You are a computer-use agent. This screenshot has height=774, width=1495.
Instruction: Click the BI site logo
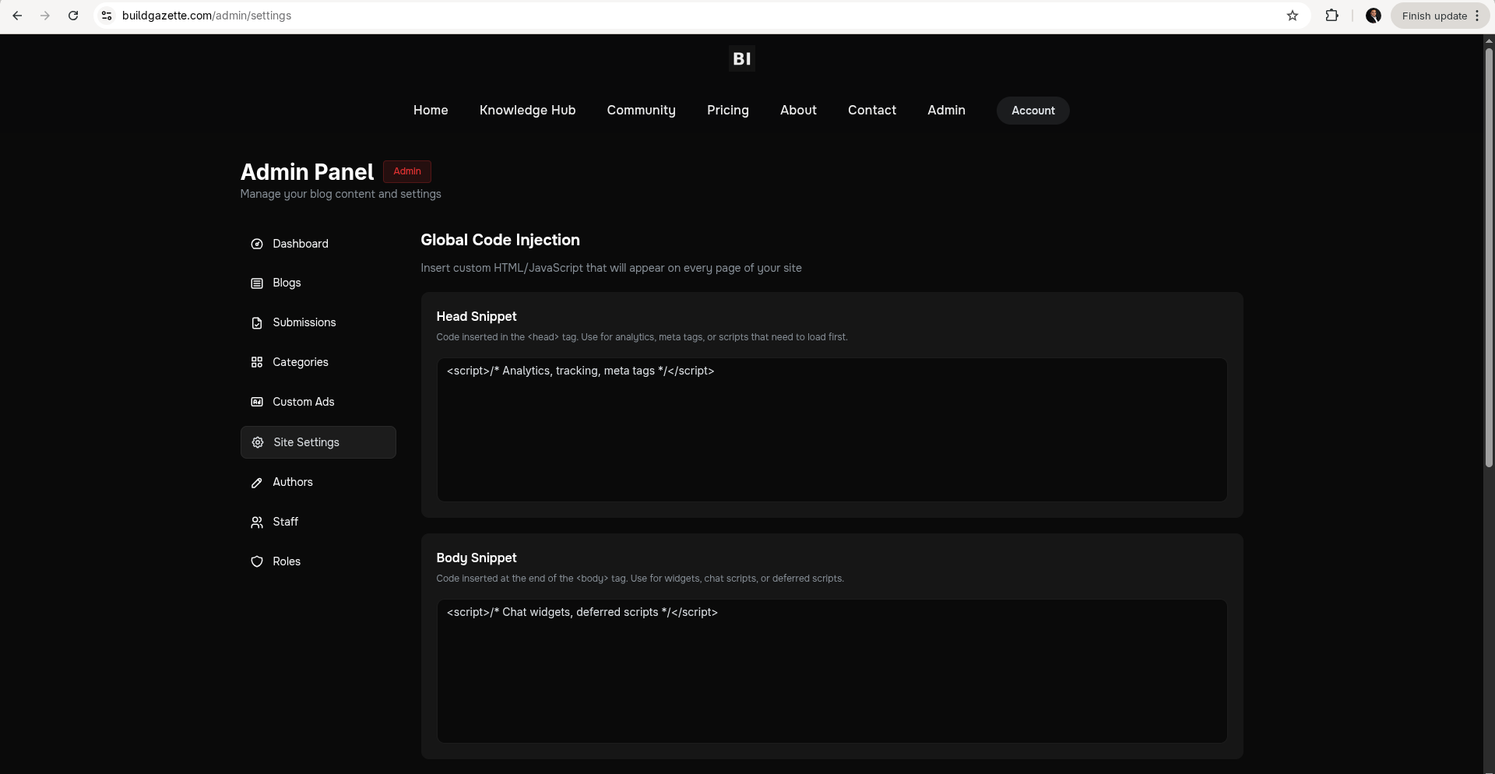tap(741, 58)
